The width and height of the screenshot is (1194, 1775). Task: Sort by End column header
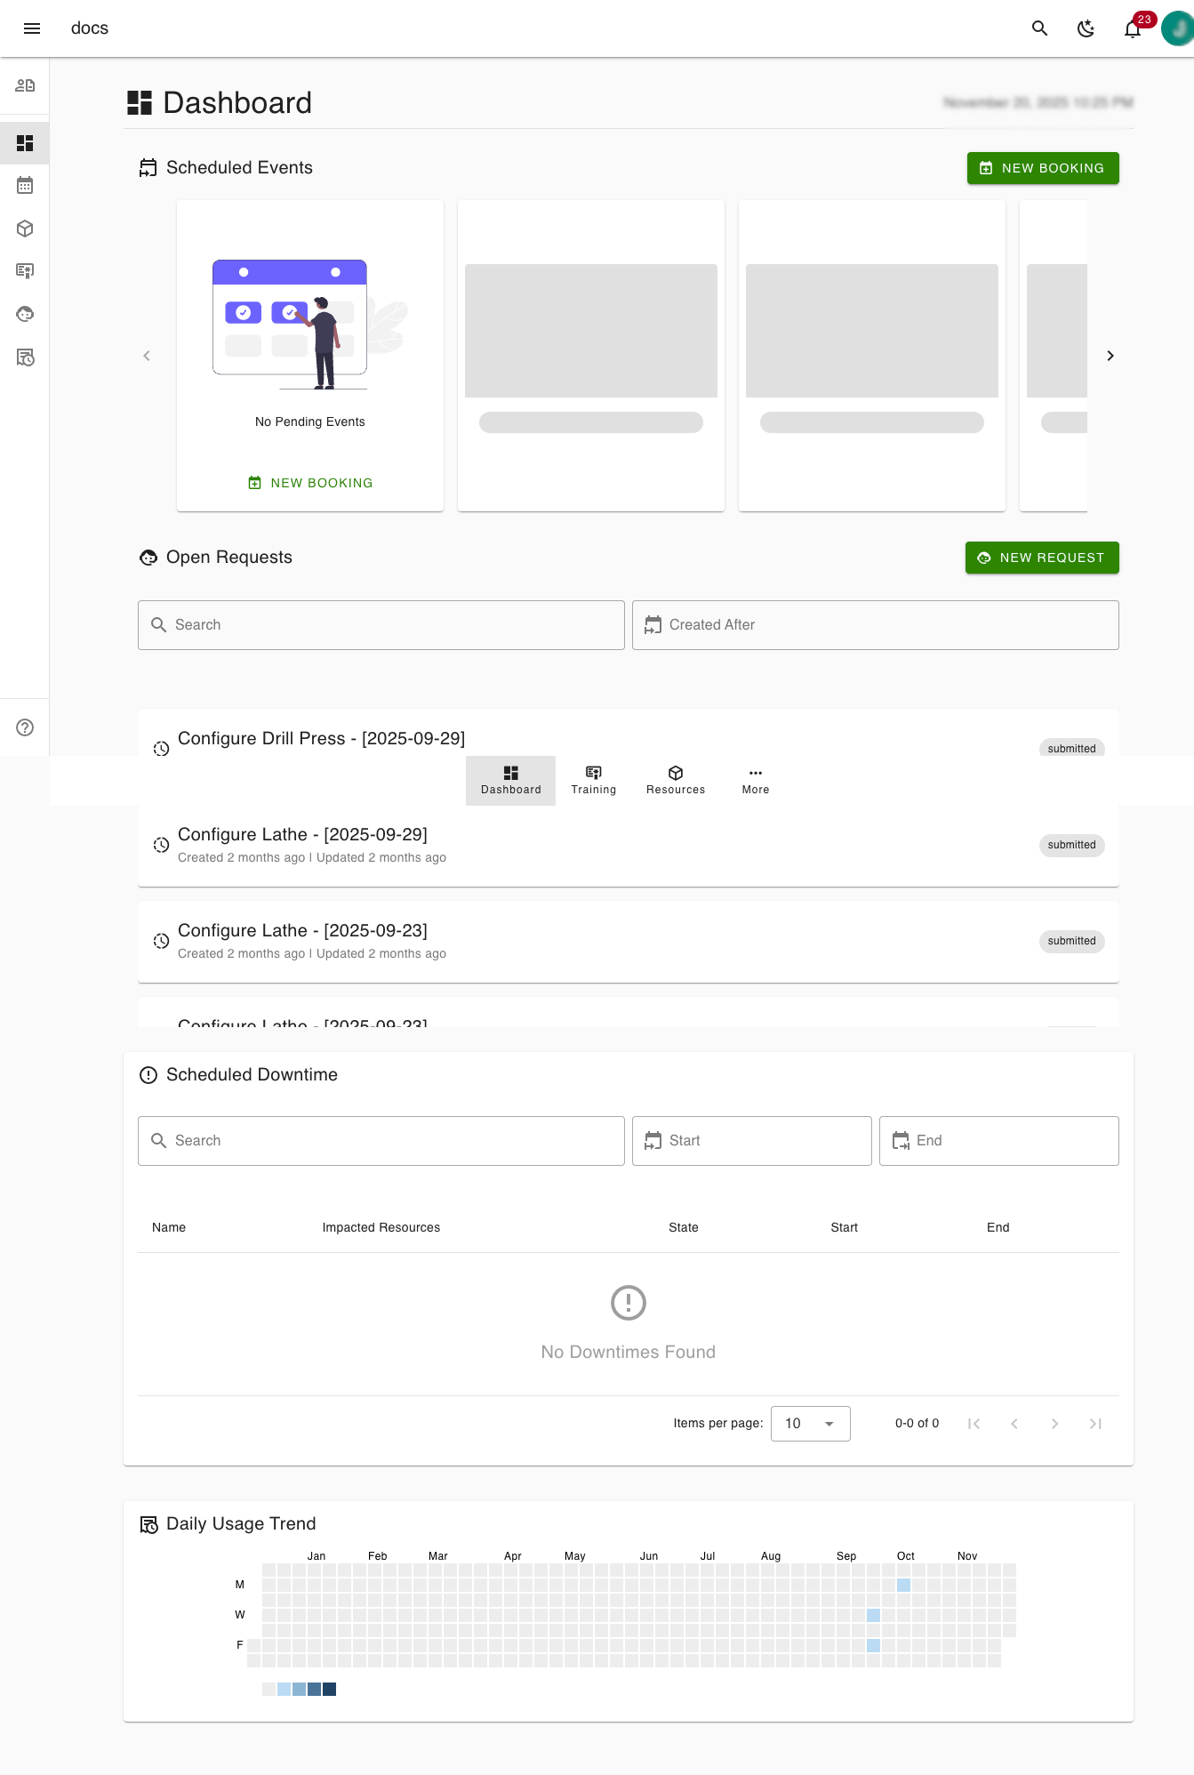(x=998, y=1227)
